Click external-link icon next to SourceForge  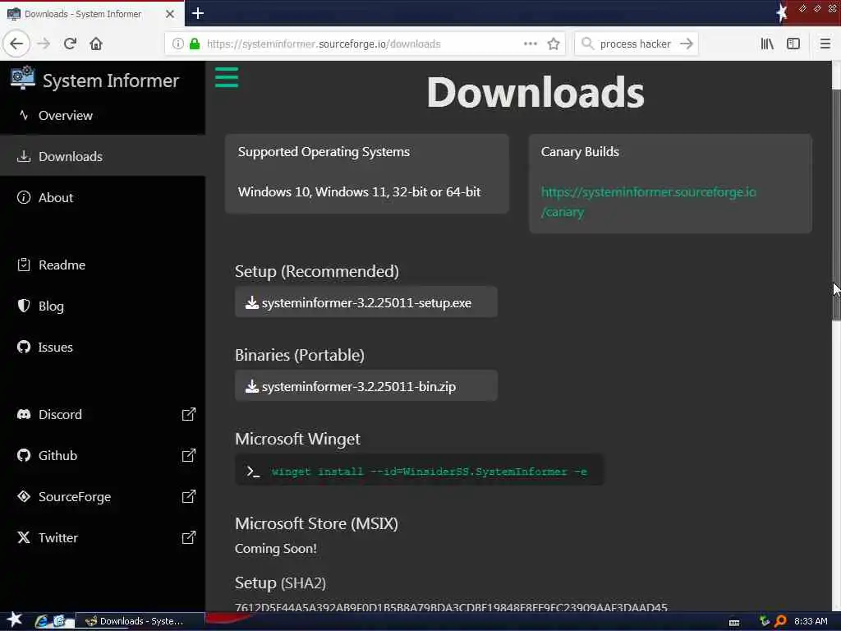pos(189,497)
